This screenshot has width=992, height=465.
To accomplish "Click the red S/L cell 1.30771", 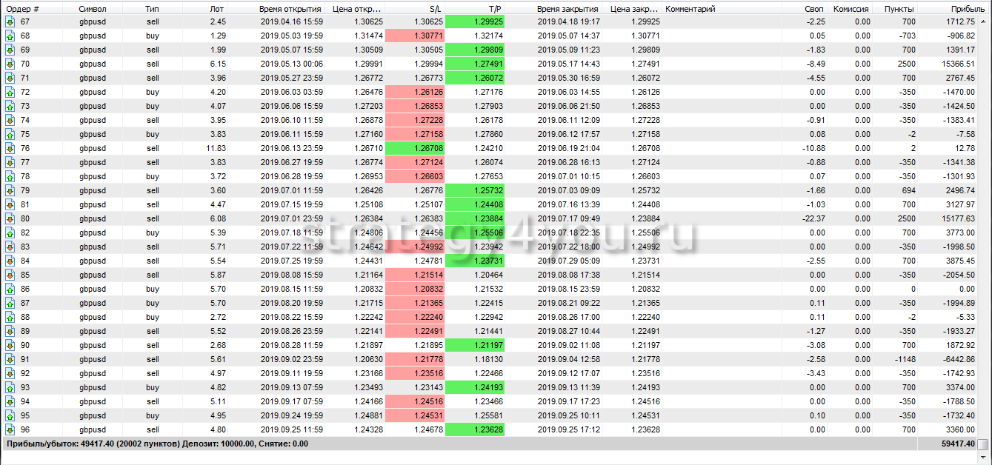I will [x=415, y=36].
